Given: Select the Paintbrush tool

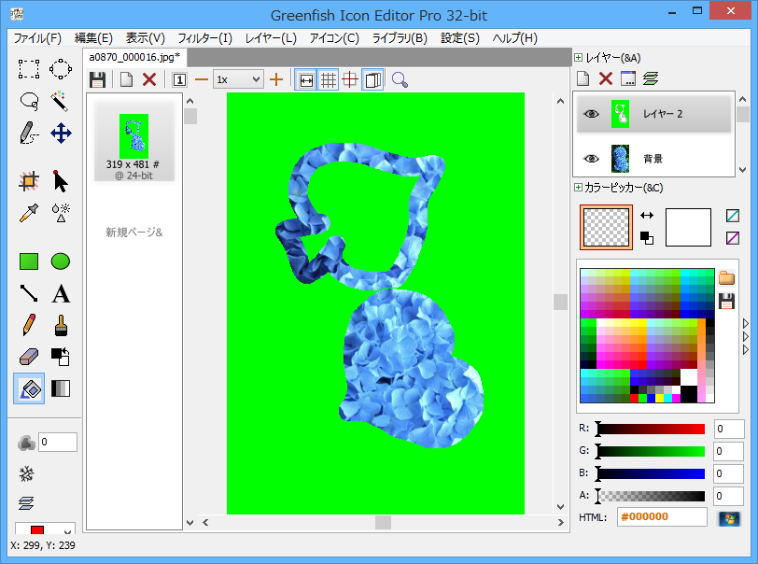Looking at the screenshot, I should (61, 325).
